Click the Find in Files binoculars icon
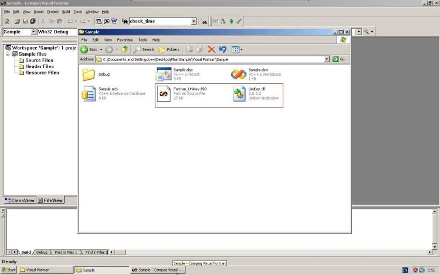Viewport: 440px width, 275px height. [x=124, y=21]
